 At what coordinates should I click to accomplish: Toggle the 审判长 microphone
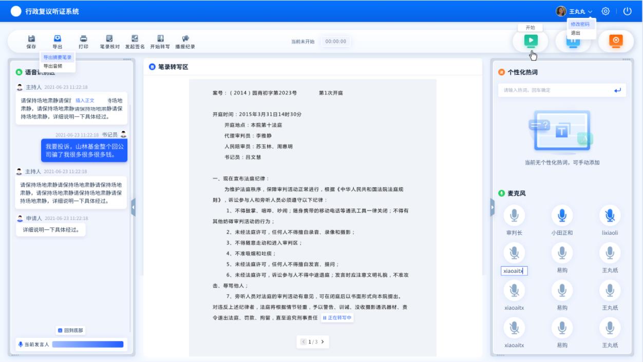click(x=514, y=216)
